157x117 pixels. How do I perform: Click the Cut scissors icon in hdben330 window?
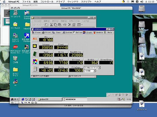[51, 25]
